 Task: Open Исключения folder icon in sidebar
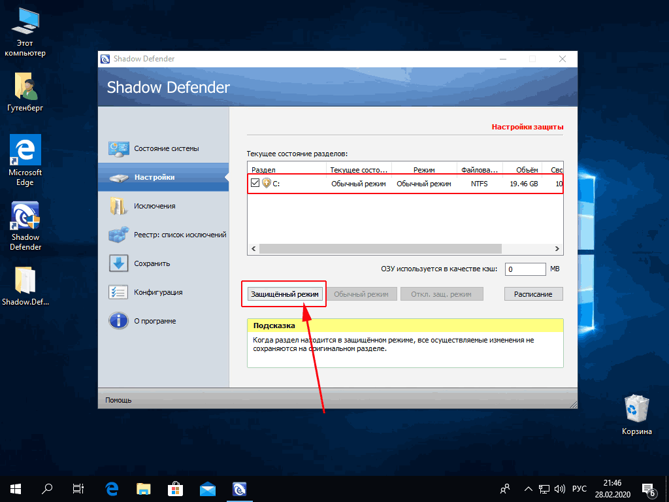pos(118,206)
